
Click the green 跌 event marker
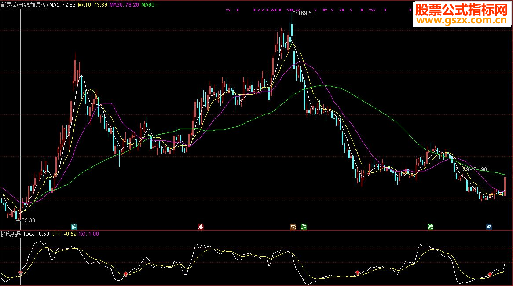click(x=304, y=227)
